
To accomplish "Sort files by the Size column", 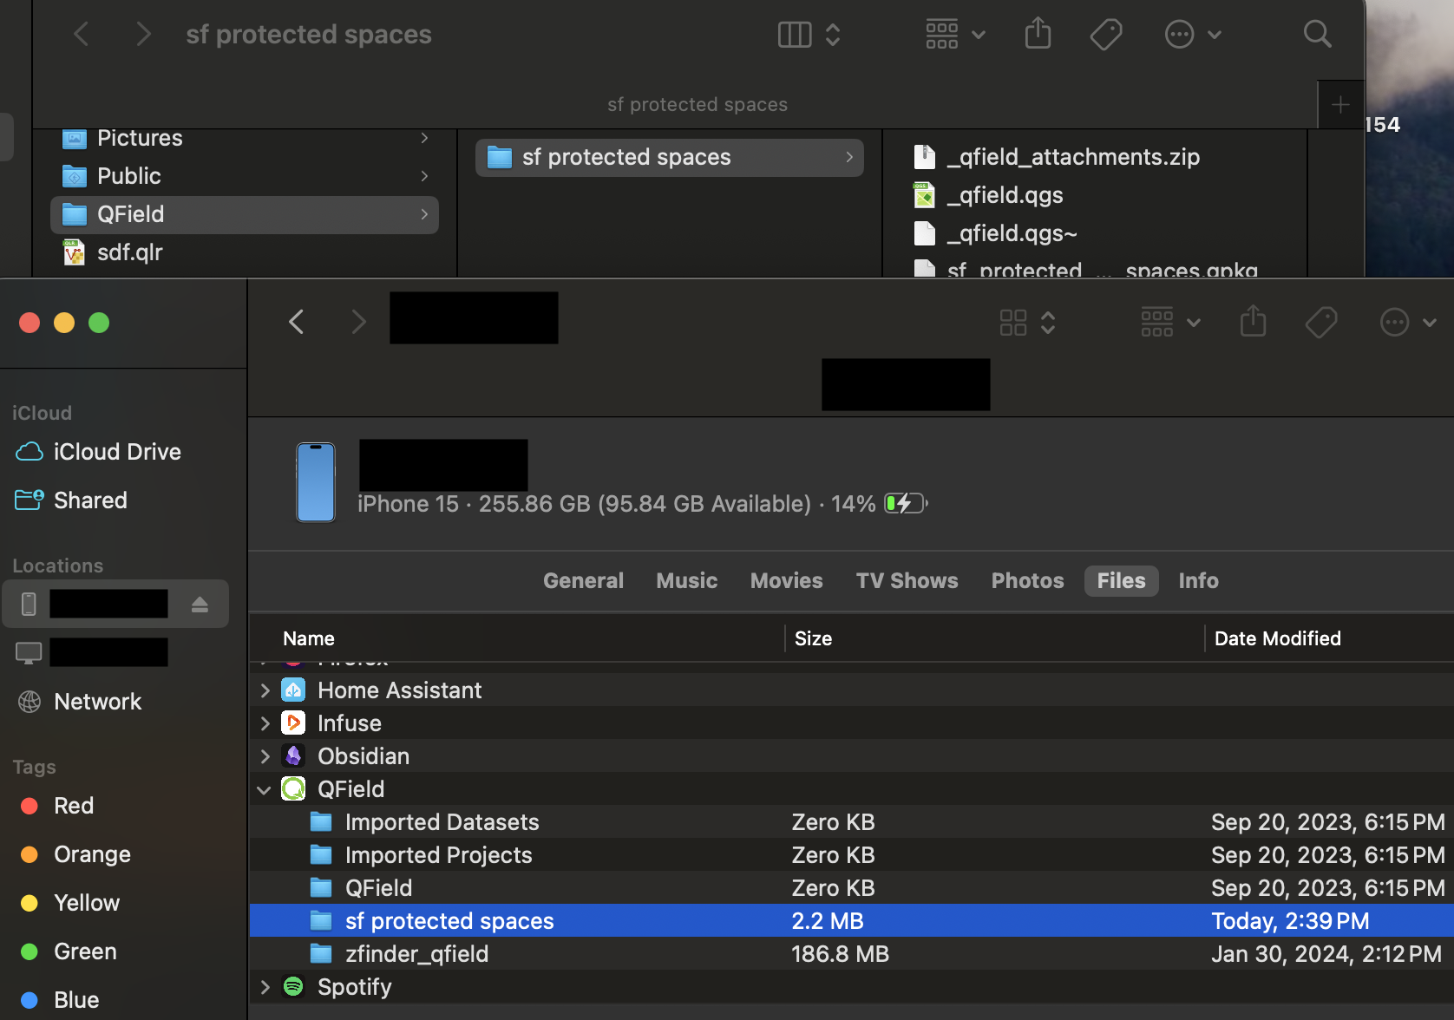I will tap(994, 639).
